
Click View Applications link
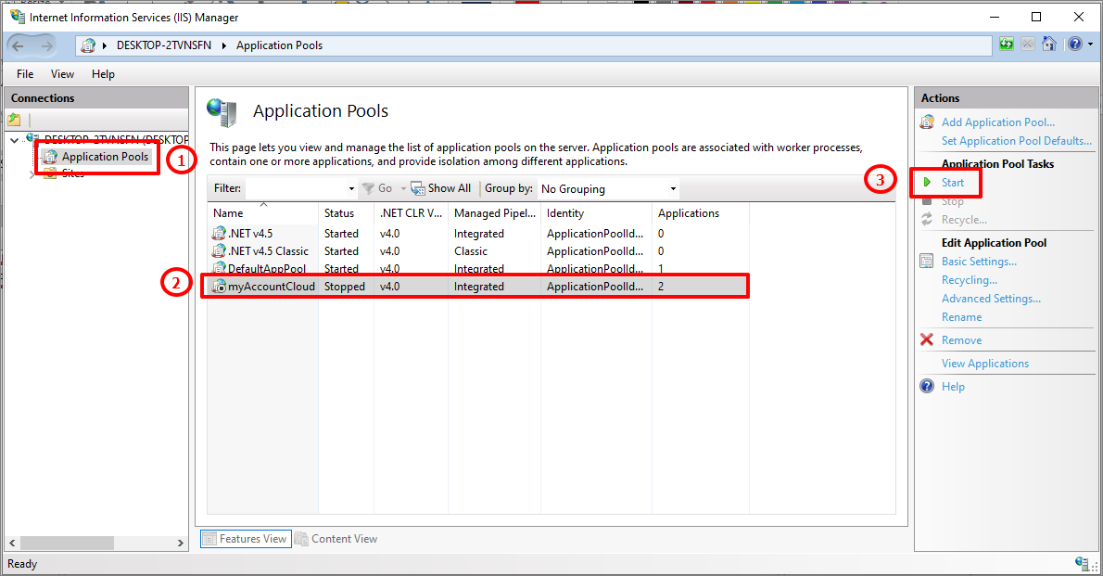click(x=984, y=364)
